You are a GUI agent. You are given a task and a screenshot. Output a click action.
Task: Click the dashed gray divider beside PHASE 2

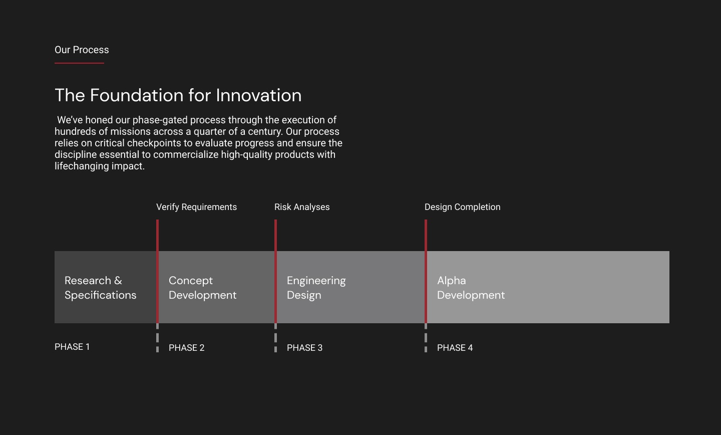pos(157,338)
